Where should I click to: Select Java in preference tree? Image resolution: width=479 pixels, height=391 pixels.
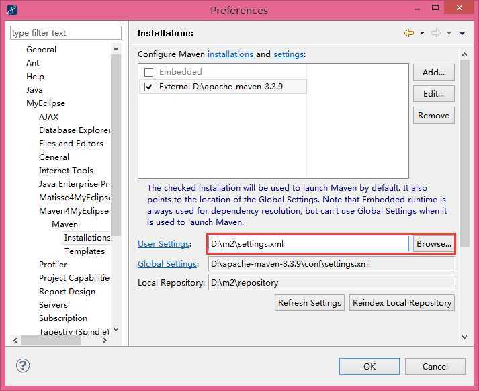coord(34,90)
